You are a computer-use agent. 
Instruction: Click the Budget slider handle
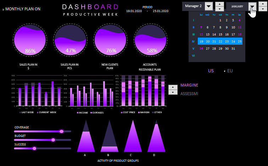[x=53, y=140]
